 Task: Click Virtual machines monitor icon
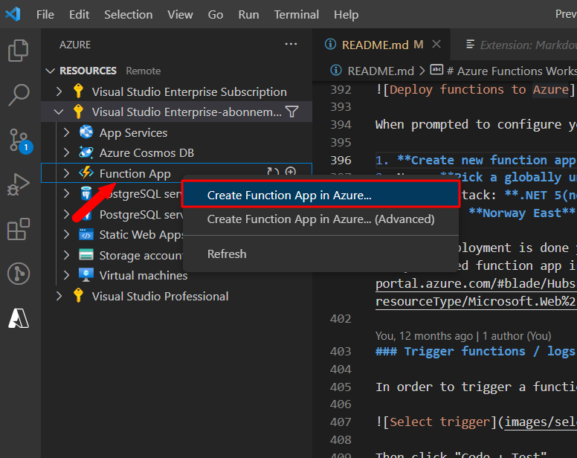[86, 275]
